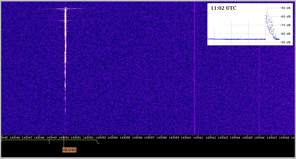Image resolution: width=296 pixels, height=159 pixels.
Task: Click the 143052 frequency tick label
Action: point(88,138)
